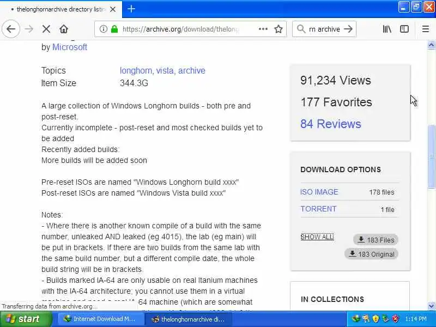Stop loading the page
Viewport: 436px width, 327px height.
46,29
